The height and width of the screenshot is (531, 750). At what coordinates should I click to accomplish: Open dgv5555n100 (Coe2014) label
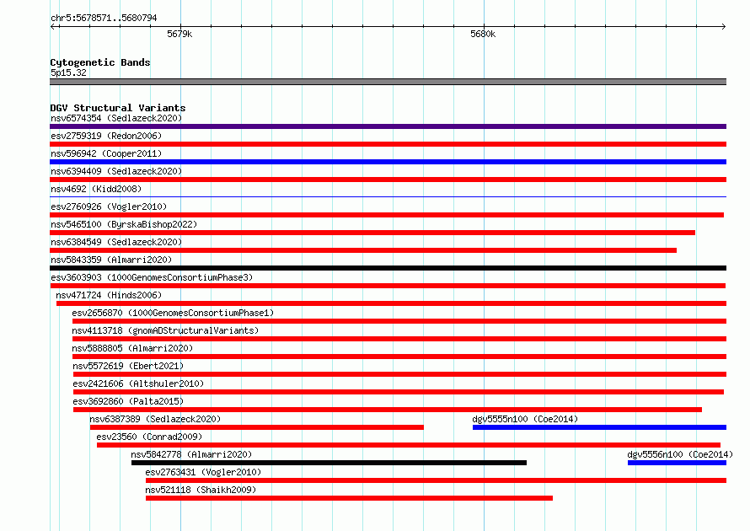525,419
